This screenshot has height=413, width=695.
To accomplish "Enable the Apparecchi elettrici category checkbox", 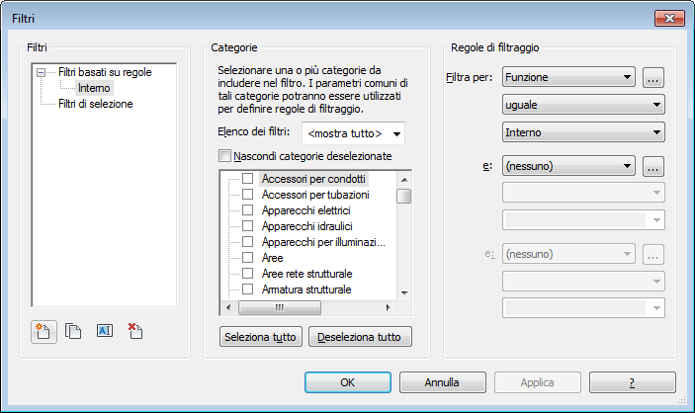I will (x=248, y=210).
